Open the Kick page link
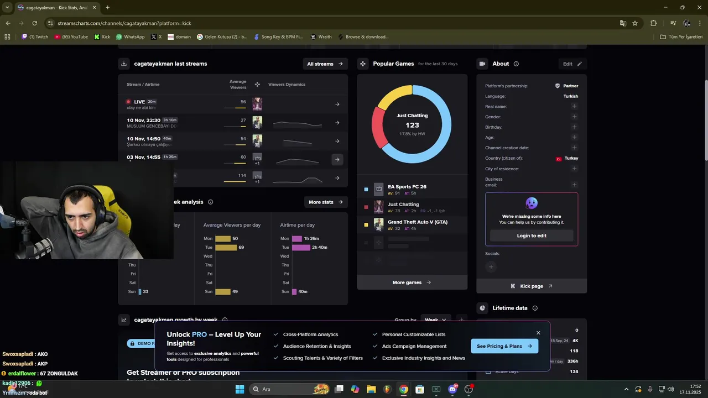 point(532,286)
